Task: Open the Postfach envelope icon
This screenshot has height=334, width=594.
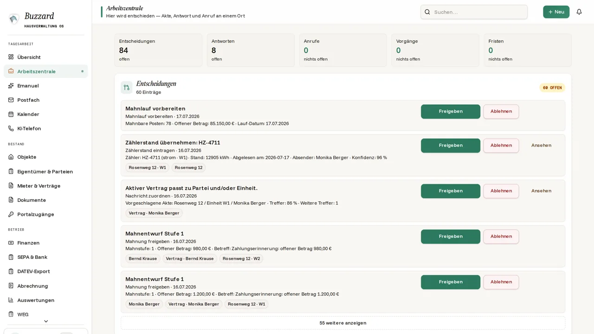Action: click(x=11, y=100)
